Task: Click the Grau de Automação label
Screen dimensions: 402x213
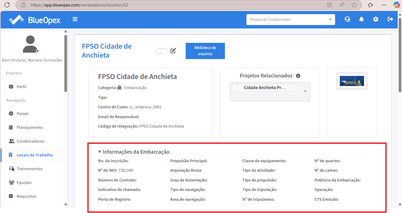Action: (x=189, y=180)
